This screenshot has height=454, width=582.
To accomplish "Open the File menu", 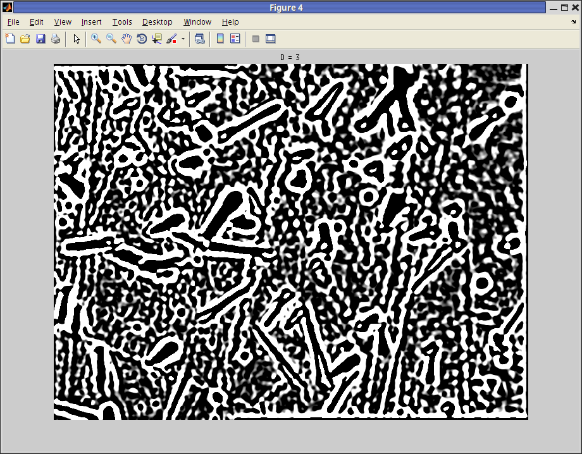I will click(x=13, y=22).
